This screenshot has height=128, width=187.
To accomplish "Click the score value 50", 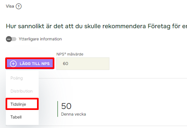I will (66, 106).
